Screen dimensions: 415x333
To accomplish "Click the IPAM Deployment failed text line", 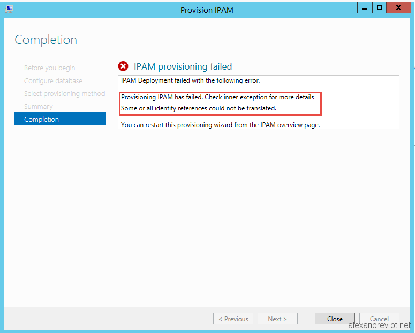I will tap(190, 80).
